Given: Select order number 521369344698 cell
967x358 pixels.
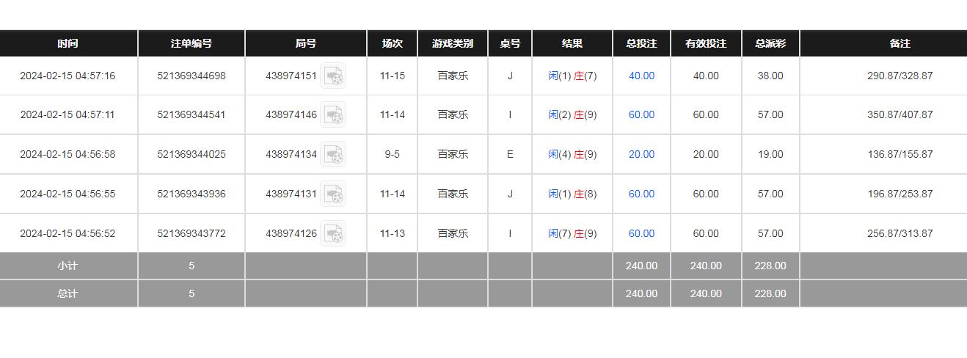Looking at the screenshot, I should (x=191, y=76).
